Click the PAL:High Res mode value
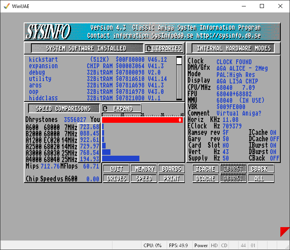 pyautogui.click(x=236, y=75)
